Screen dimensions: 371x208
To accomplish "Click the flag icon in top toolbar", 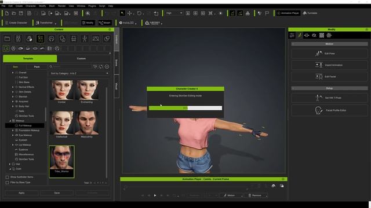I will coord(267,13).
